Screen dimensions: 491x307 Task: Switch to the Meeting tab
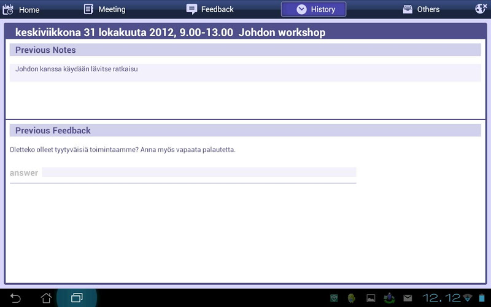pos(105,9)
